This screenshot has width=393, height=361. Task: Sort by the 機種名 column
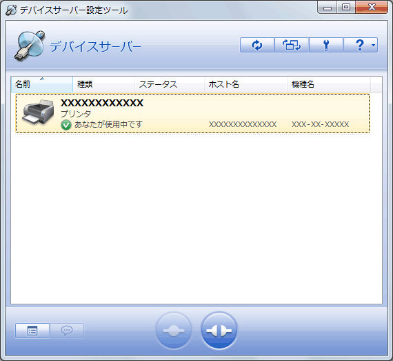coord(329,84)
